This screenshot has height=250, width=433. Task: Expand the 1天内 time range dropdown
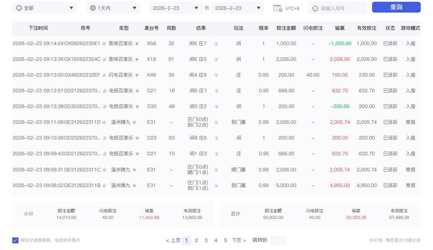pyautogui.click(x=113, y=7)
